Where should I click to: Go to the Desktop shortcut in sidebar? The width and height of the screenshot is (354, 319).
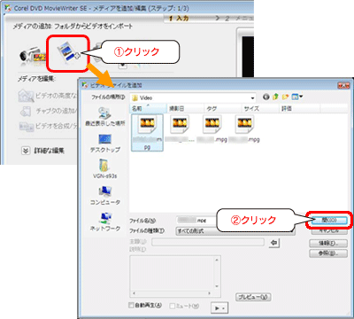(105, 144)
